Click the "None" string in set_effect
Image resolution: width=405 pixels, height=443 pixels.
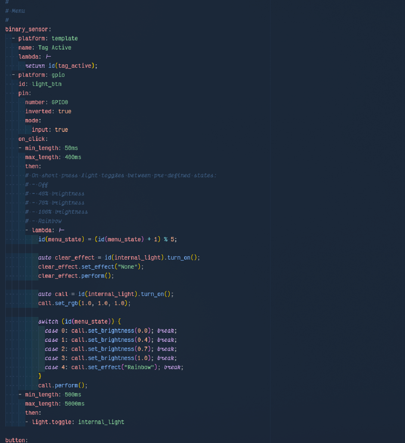click(x=128, y=267)
